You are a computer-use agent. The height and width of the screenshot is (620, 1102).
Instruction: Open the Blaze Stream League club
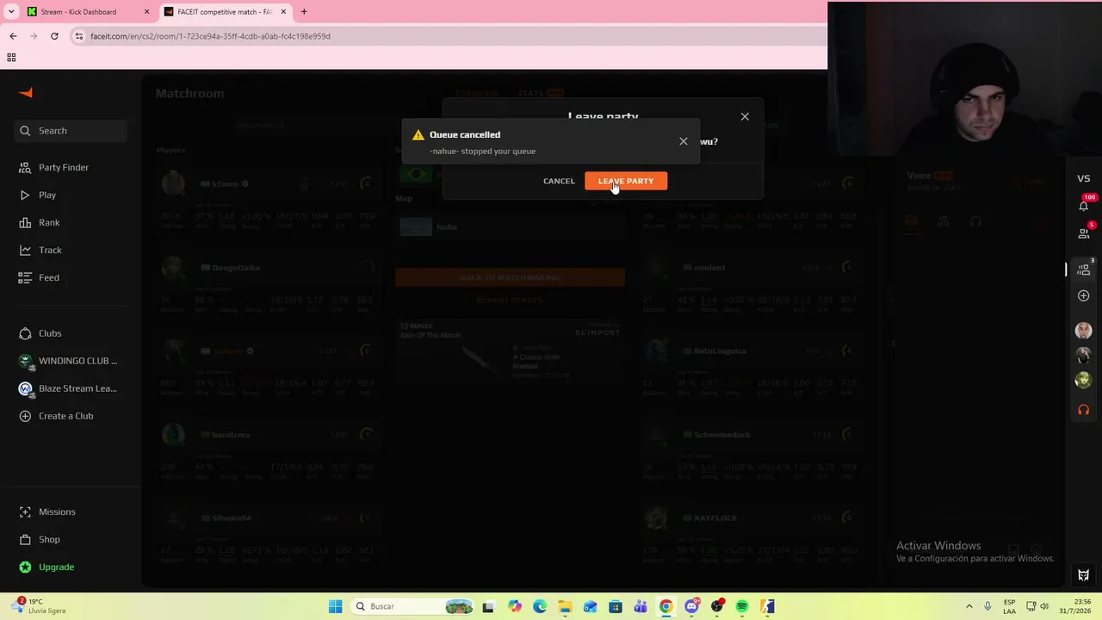tap(71, 388)
